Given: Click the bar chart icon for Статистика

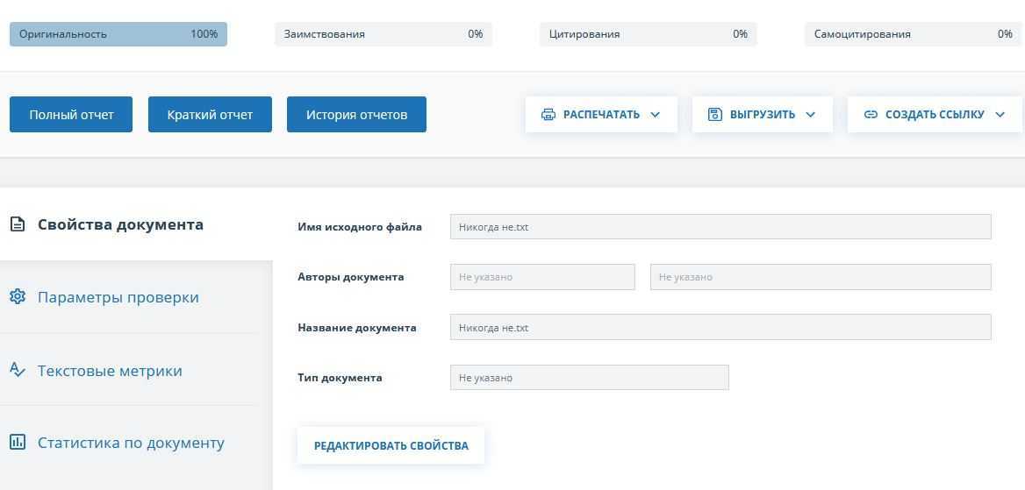Looking at the screenshot, I should 18,443.
